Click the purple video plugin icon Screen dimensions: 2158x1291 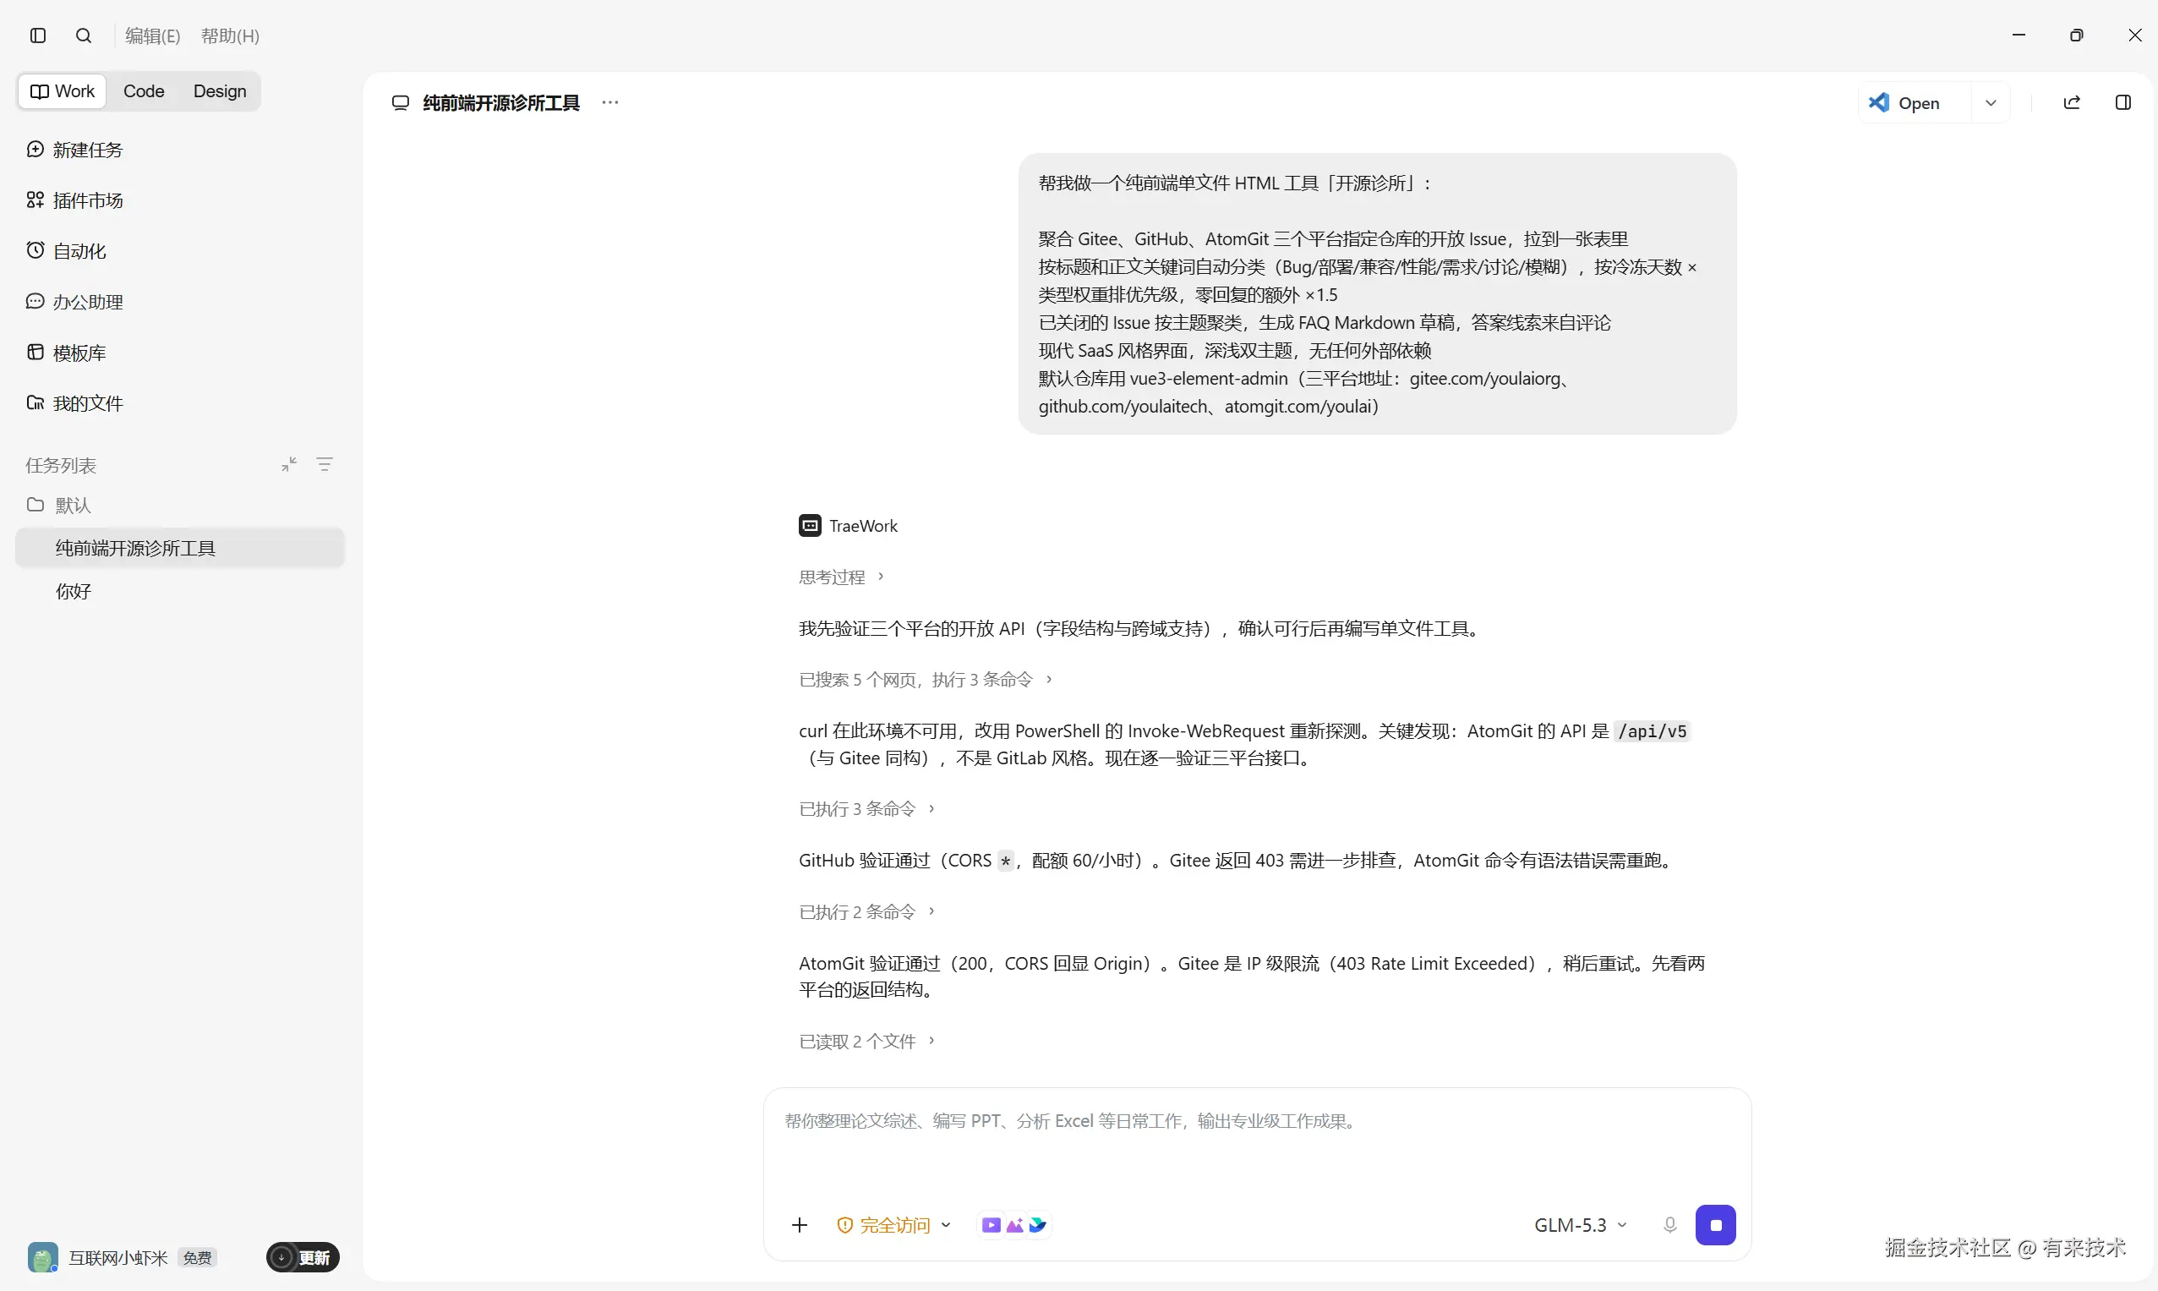tap(991, 1225)
